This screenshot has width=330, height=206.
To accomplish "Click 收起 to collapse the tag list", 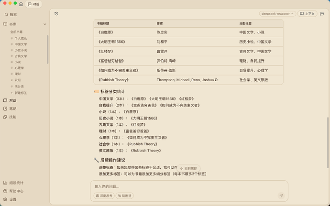I will point(18,80).
